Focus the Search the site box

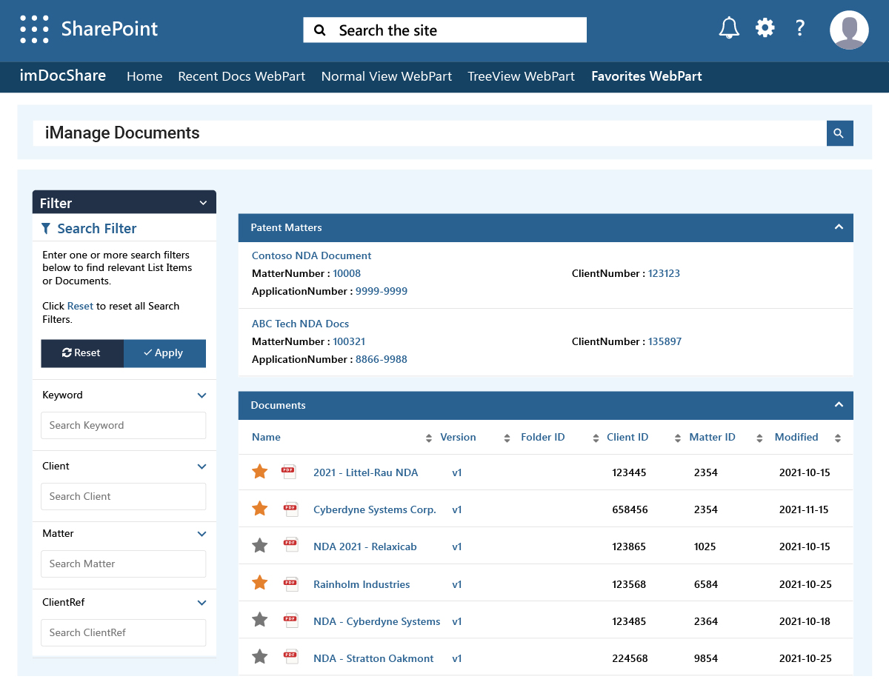[x=444, y=30]
